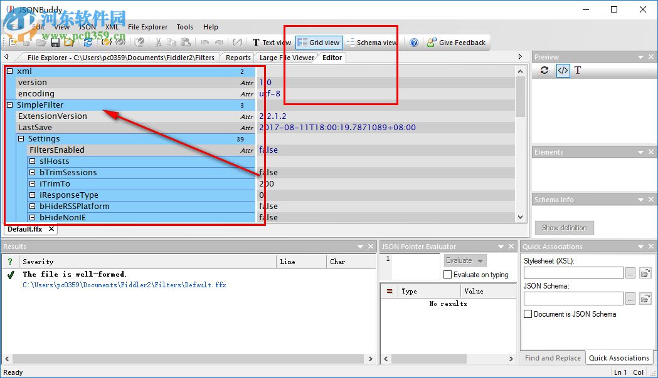Open Schema view
658x378 pixels.
pyautogui.click(x=372, y=42)
